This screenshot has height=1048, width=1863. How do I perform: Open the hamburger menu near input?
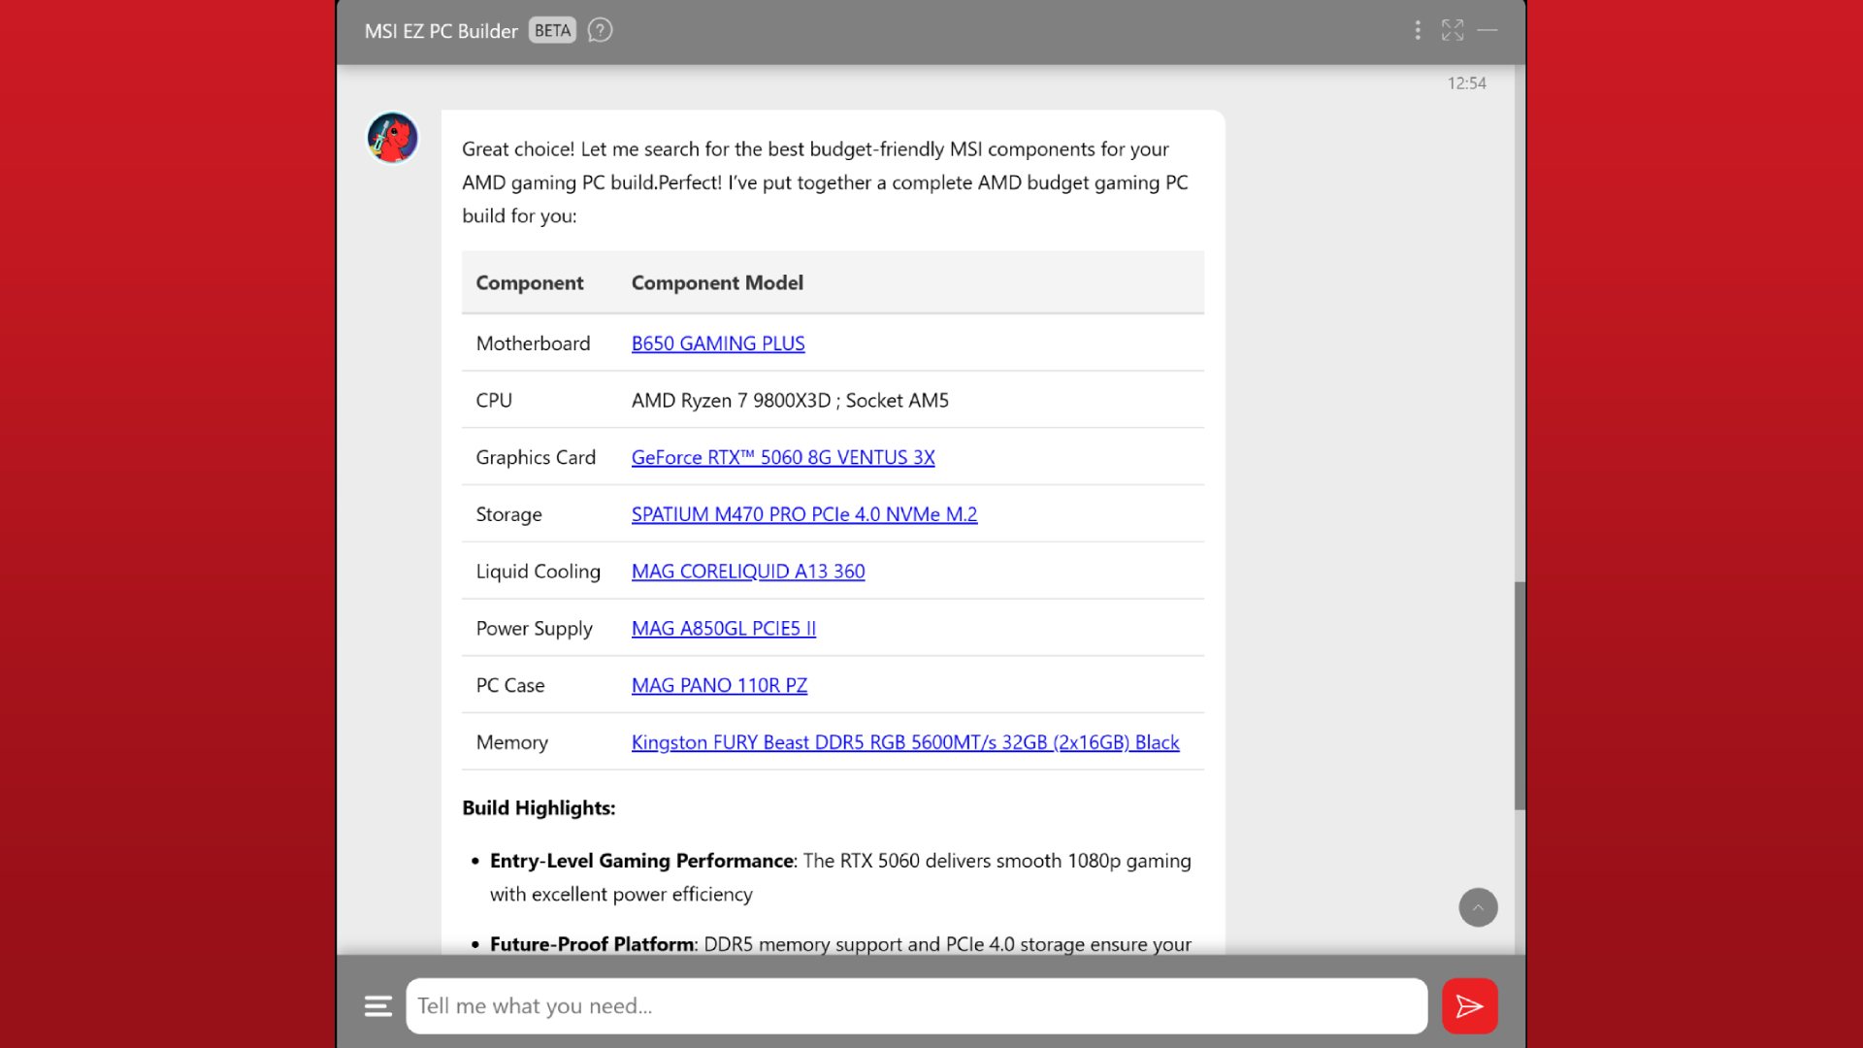click(378, 1006)
